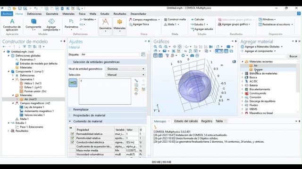Click zoom in icon in Gráficos toolbar
Screen dimensions: 302x169
[155, 46]
